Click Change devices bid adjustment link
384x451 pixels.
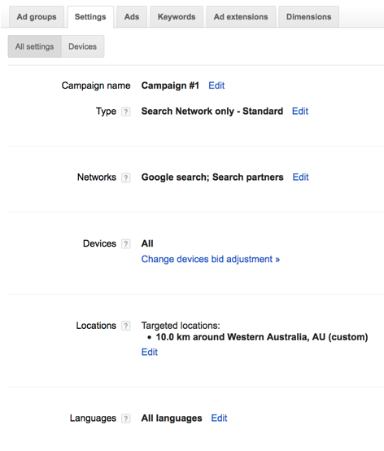[x=211, y=259]
